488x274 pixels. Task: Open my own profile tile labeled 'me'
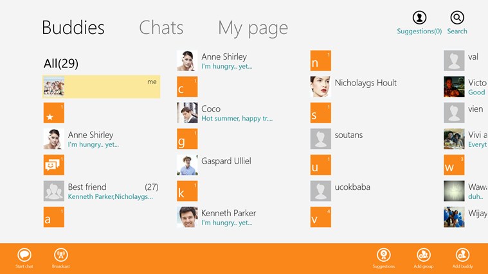pyautogui.click(x=101, y=87)
